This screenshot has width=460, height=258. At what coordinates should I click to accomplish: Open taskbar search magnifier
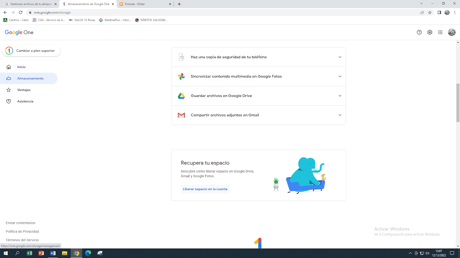tap(18, 253)
